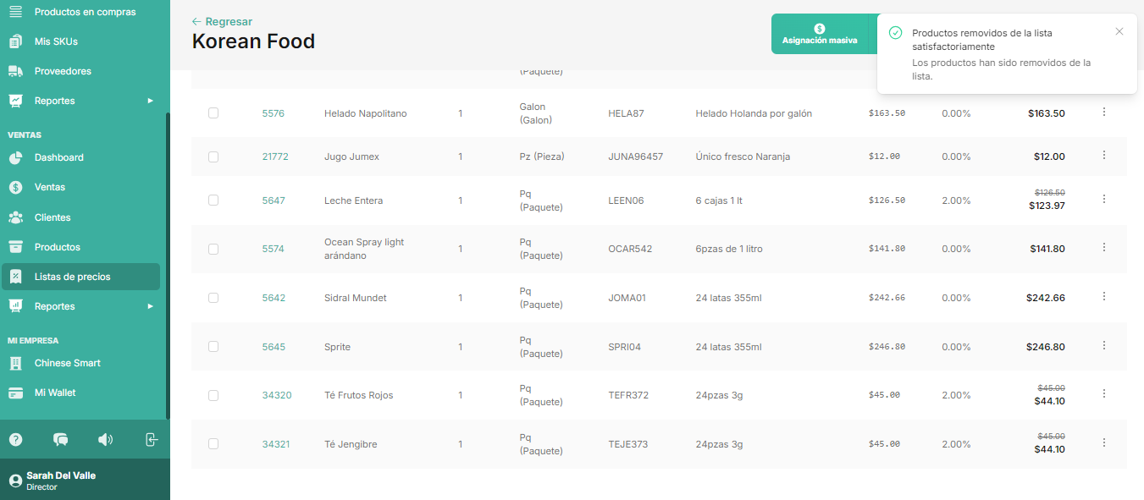Open product ID 34320 link
The width and height of the screenshot is (1144, 500).
coord(277,395)
